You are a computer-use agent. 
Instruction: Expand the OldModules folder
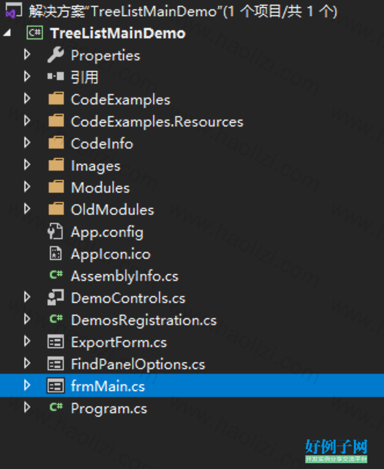(x=27, y=209)
